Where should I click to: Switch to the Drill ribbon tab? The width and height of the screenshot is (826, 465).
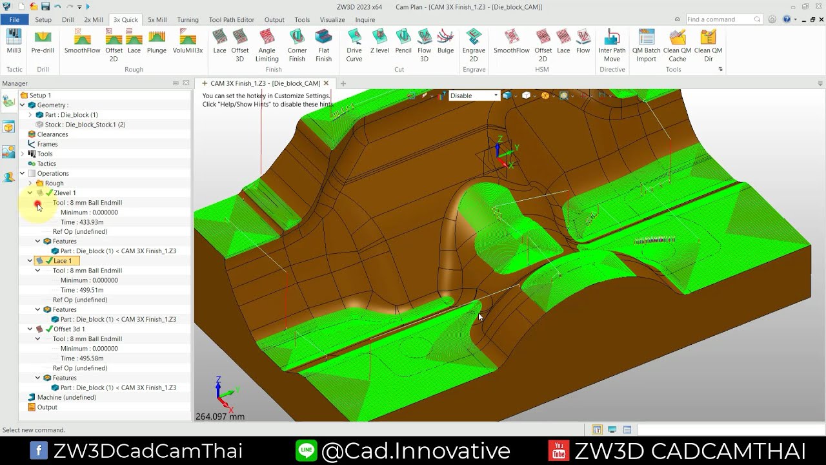(x=68, y=20)
